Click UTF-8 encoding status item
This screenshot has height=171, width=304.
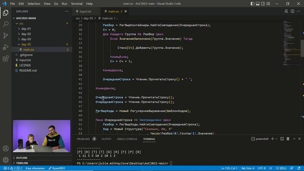tap(262, 168)
